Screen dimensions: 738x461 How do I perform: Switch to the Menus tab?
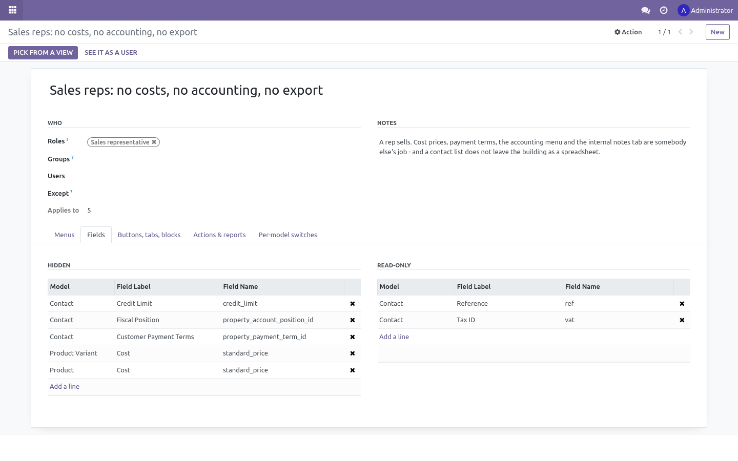[x=65, y=235]
